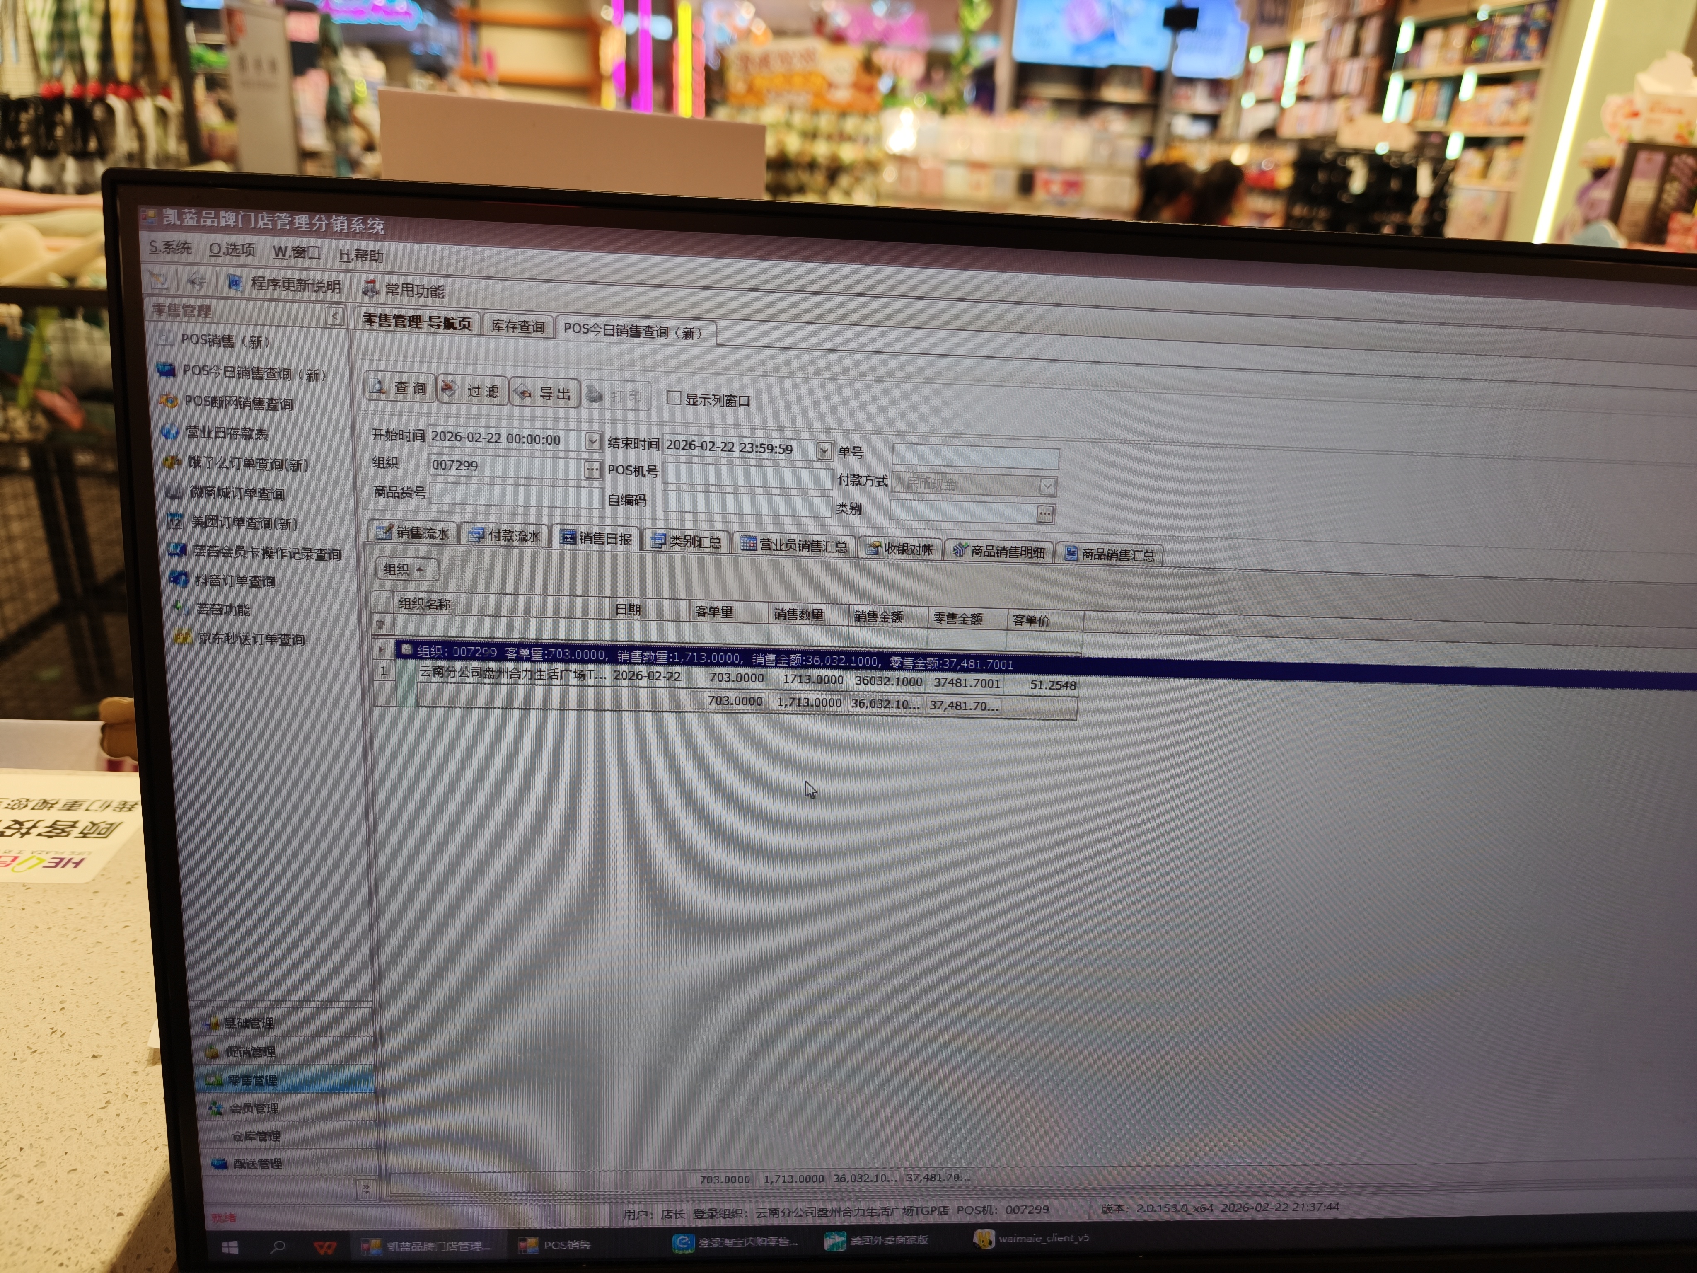
Task: Expand the 付款方式 dropdown
Action: pos(1047,486)
